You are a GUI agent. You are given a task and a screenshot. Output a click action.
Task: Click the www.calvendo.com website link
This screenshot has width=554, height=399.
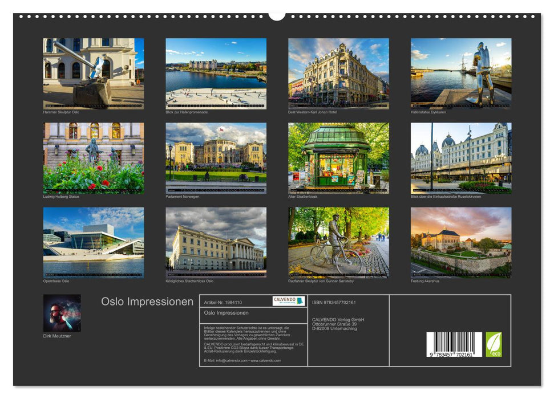[x=265, y=361]
